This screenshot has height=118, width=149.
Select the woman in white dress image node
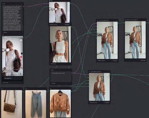tap(59, 12)
